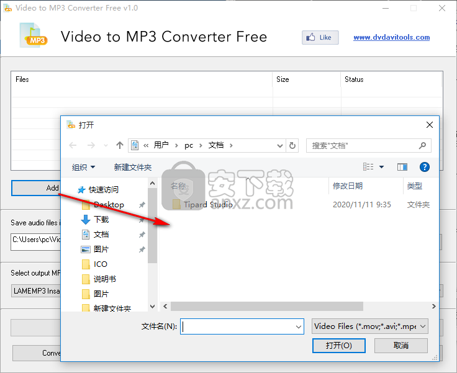The image size is (457, 373).
Task: Go up one folder level
Action: [x=119, y=145]
